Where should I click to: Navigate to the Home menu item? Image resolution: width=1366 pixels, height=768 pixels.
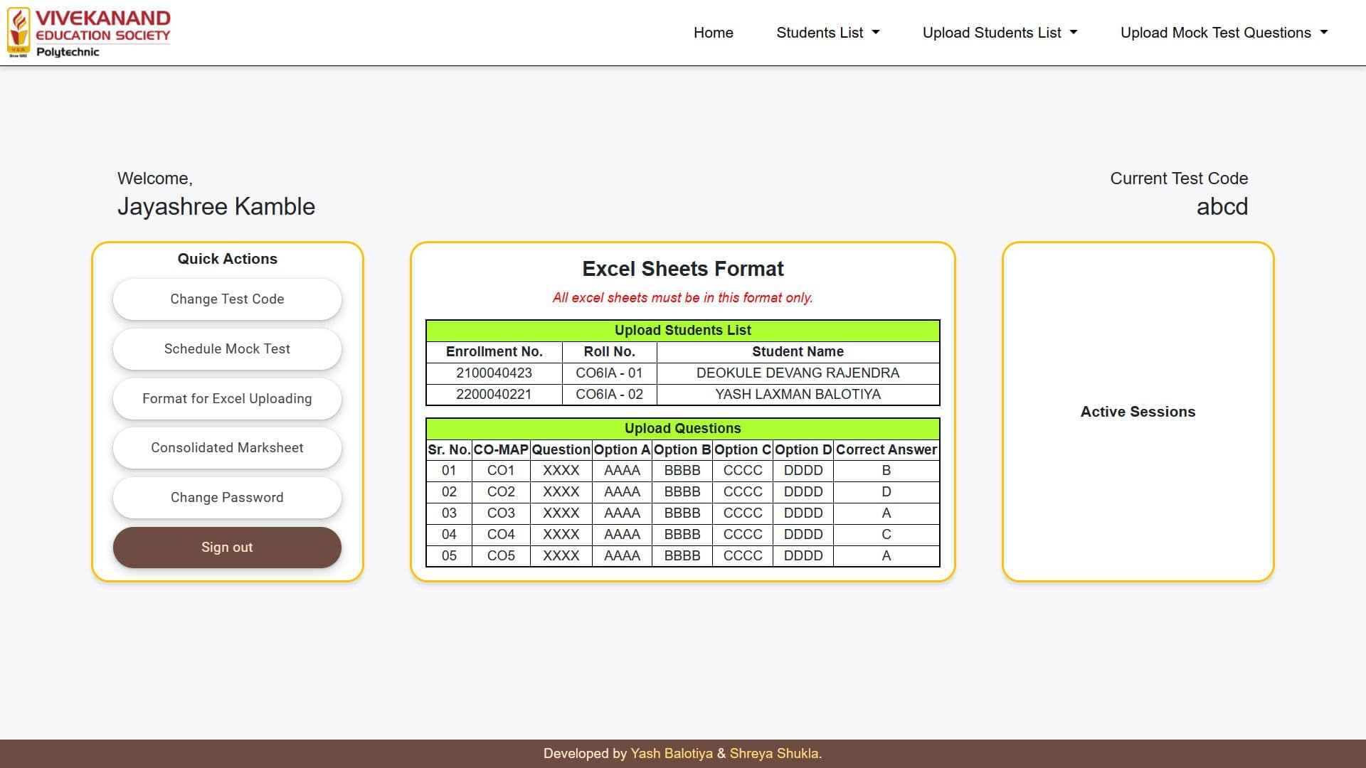coord(713,33)
